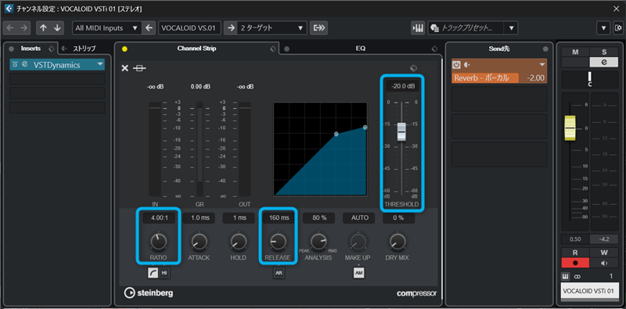Toggle the Reverb send power button
This screenshot has height=309, width=626.
[457, 65]
